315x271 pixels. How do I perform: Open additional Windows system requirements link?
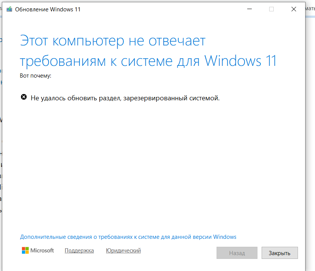[128, 237]
